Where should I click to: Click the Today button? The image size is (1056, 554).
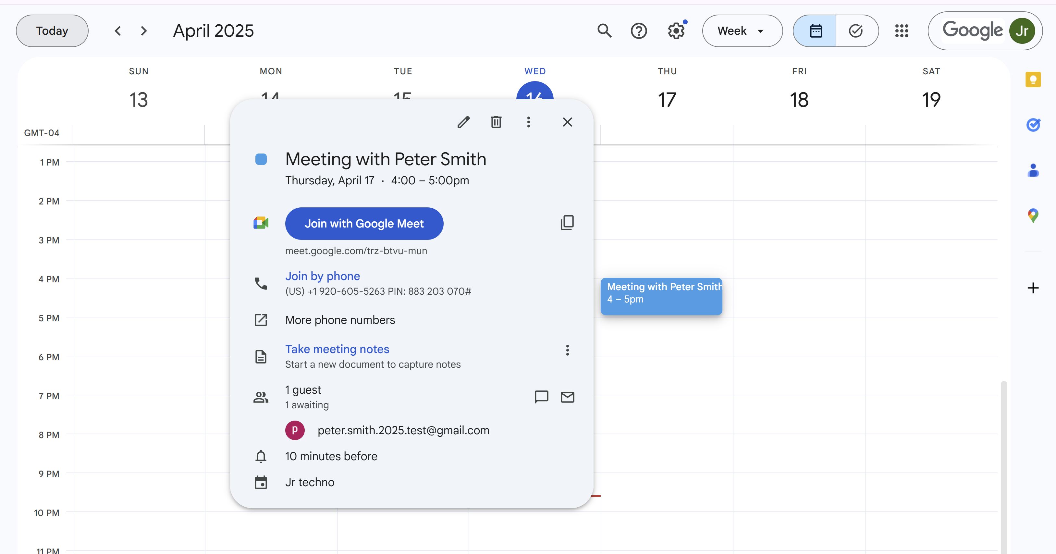(x=52, y=31)
